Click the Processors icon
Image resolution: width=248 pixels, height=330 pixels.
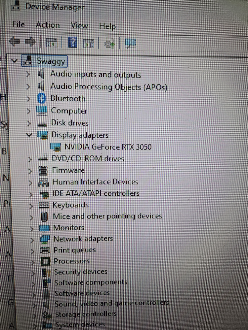click(45, 261)
